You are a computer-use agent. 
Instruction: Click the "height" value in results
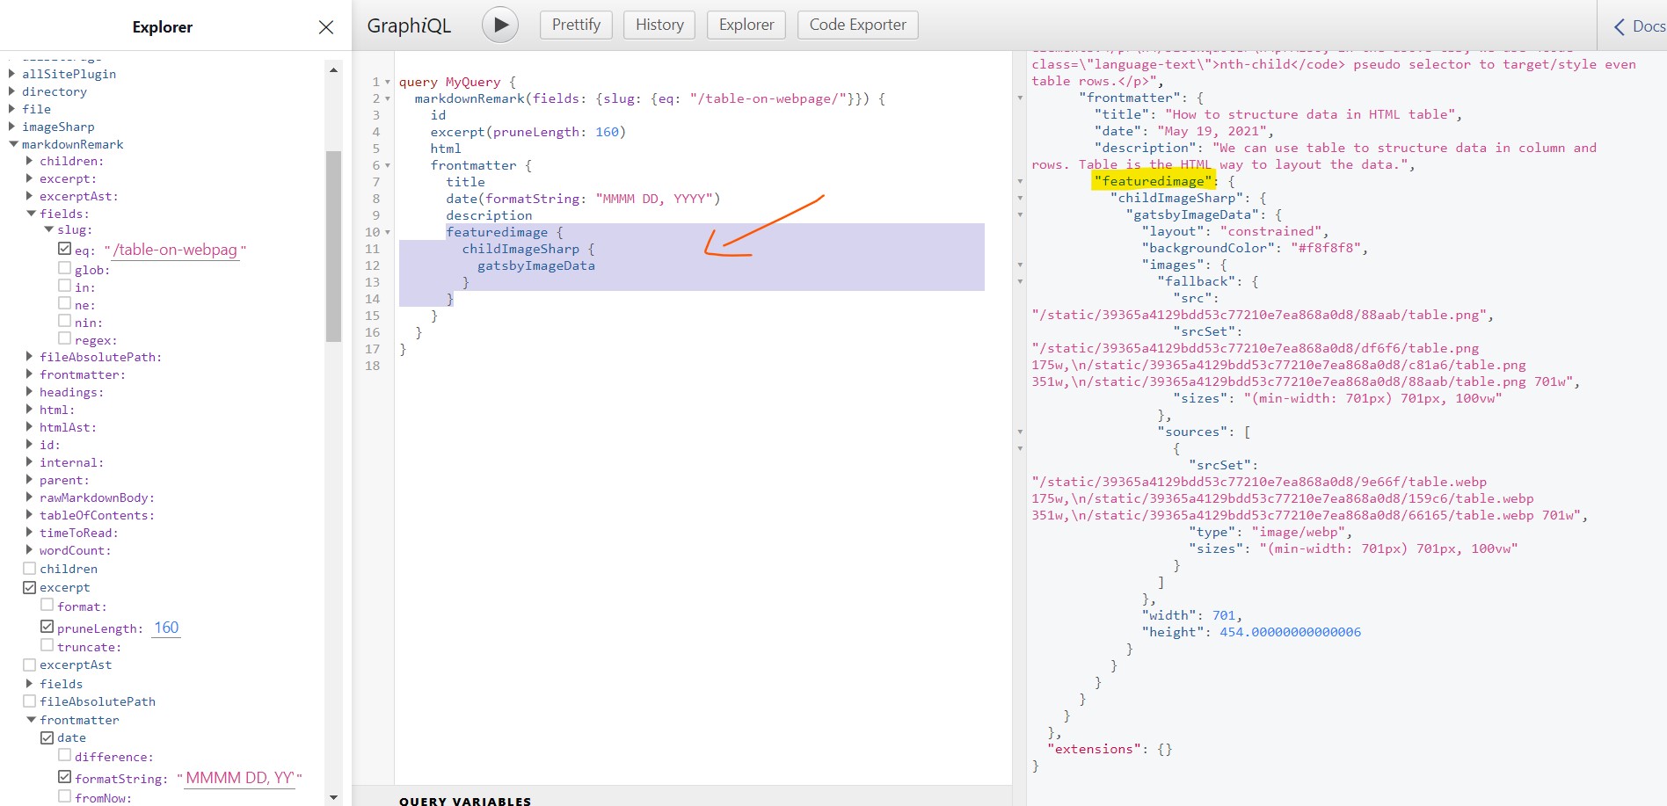click(x=1290, y=632)
